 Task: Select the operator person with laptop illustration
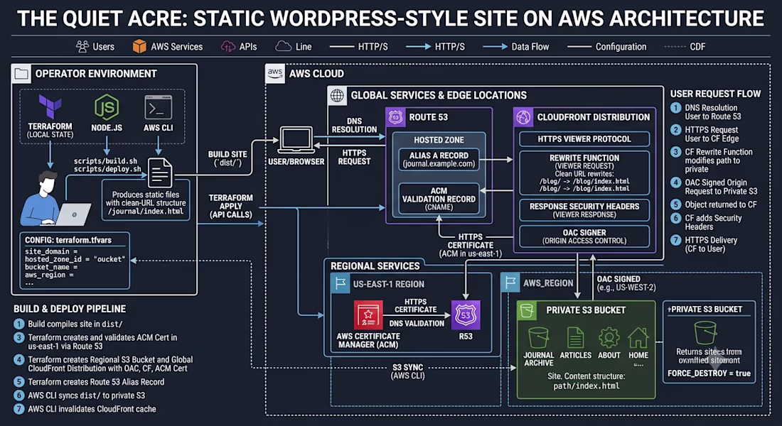(55, 199)
